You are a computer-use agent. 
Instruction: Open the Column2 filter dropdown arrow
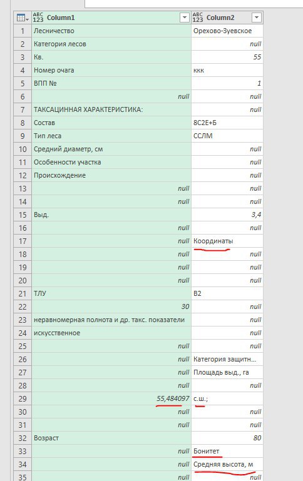click(x=257, y=18)
